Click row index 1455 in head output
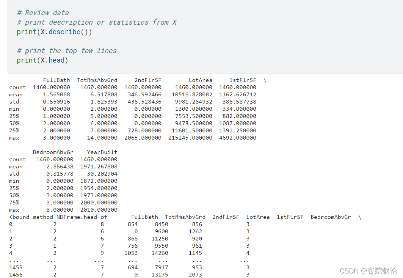The width and height of the screenshot is (403, 278). point(16,267)
